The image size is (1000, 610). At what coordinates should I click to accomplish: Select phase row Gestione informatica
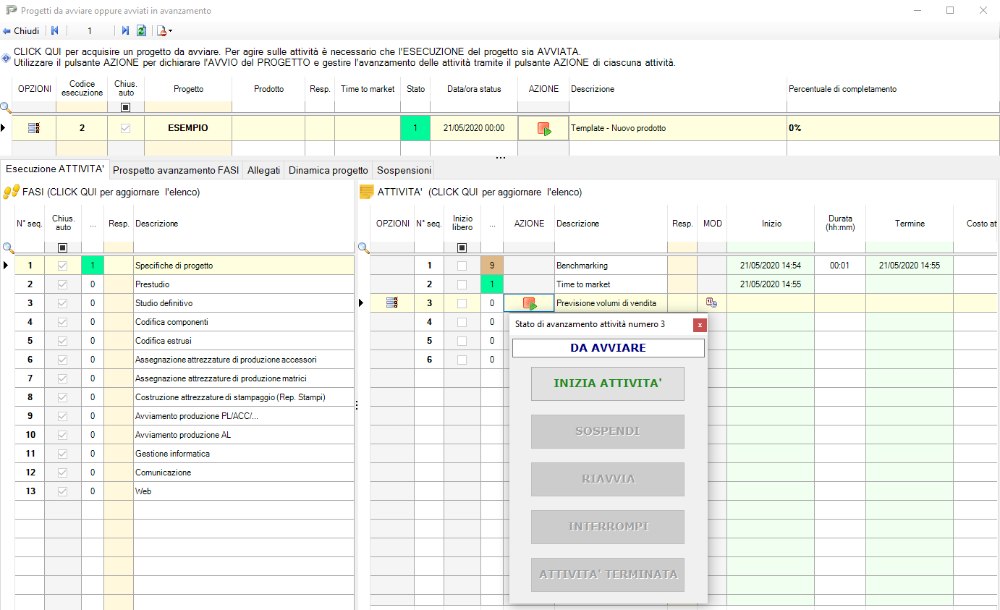coord(185,454)
